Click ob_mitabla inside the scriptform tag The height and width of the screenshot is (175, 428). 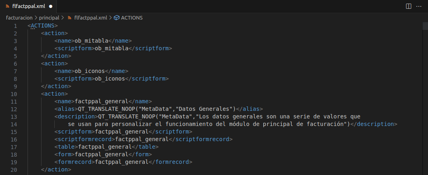click(x=111, y=49)
